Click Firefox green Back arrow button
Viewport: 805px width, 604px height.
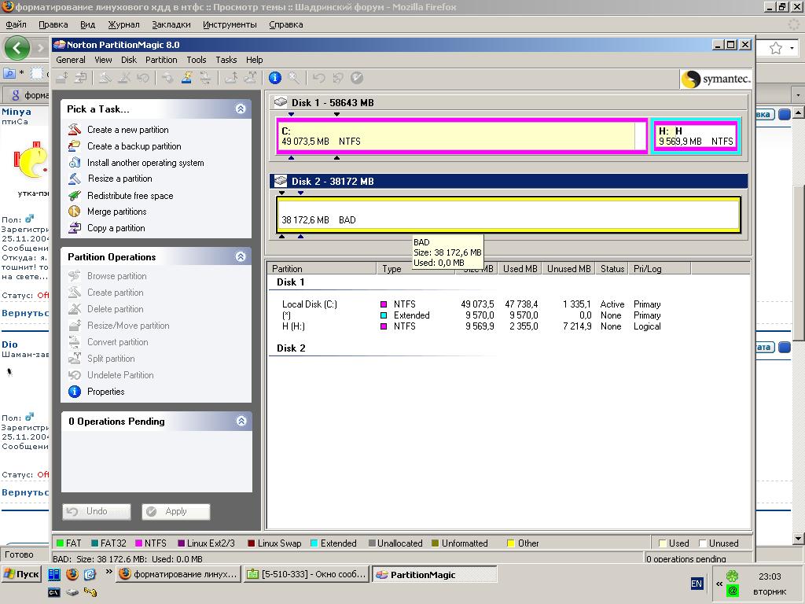(x=17, y=48)
